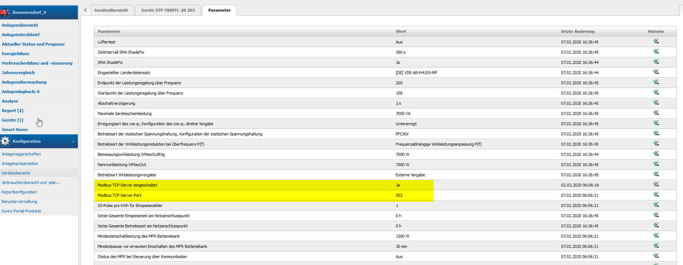The height and width of the screenshot is (265, 683).
Task: Open Verbraucherübersicht und -plan… entry
Action: pyautogui.click(x=31, y=183)
